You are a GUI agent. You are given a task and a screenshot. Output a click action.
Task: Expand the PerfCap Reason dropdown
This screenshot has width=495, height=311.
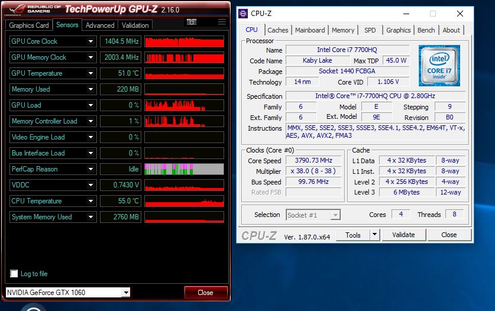(90, 169)
